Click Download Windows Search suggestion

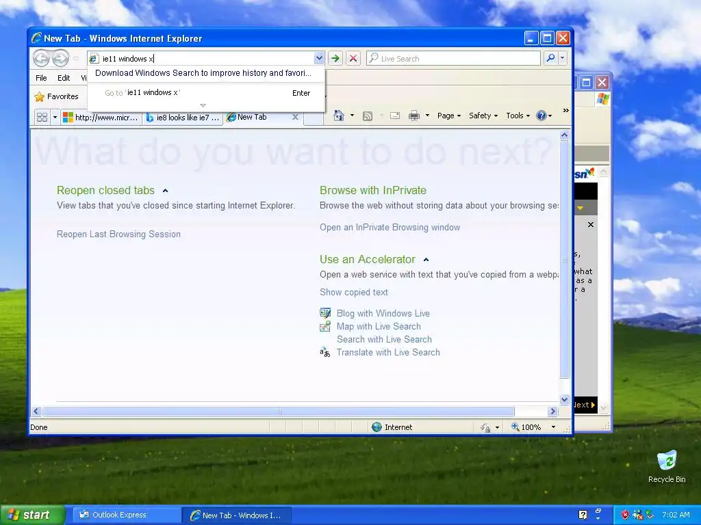point(203,72)
